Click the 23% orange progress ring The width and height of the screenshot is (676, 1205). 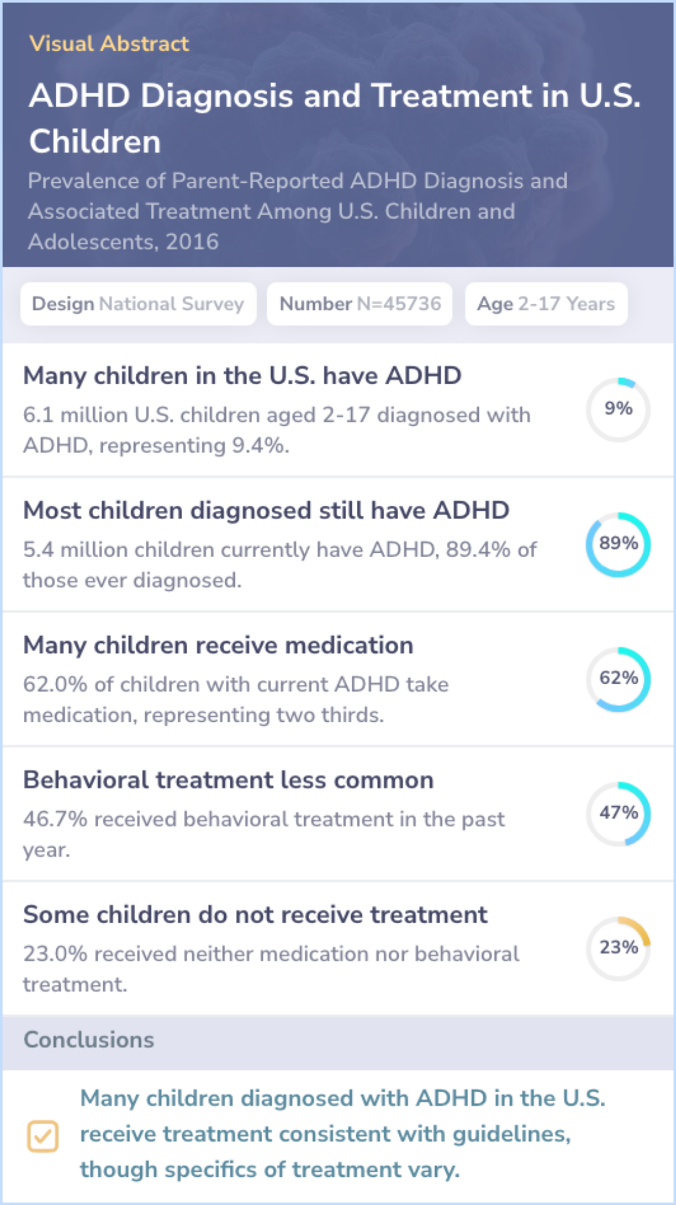[x=618, y=948]
